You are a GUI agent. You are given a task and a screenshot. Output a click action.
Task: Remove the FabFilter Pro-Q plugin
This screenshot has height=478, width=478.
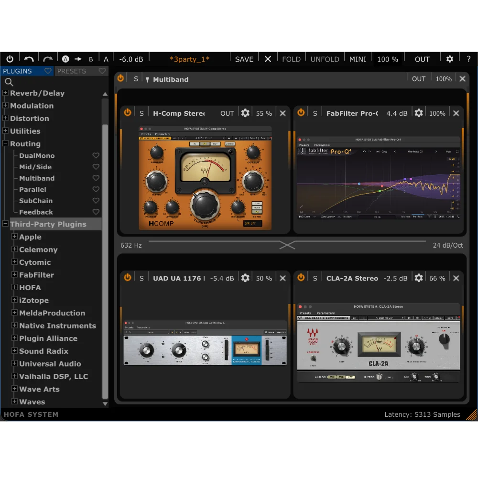click(x=456, y=113)
